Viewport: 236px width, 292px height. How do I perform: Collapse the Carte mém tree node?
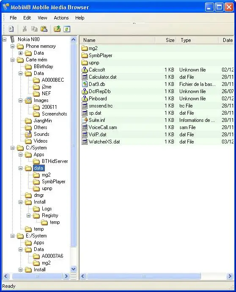click(x=12, y=60)
